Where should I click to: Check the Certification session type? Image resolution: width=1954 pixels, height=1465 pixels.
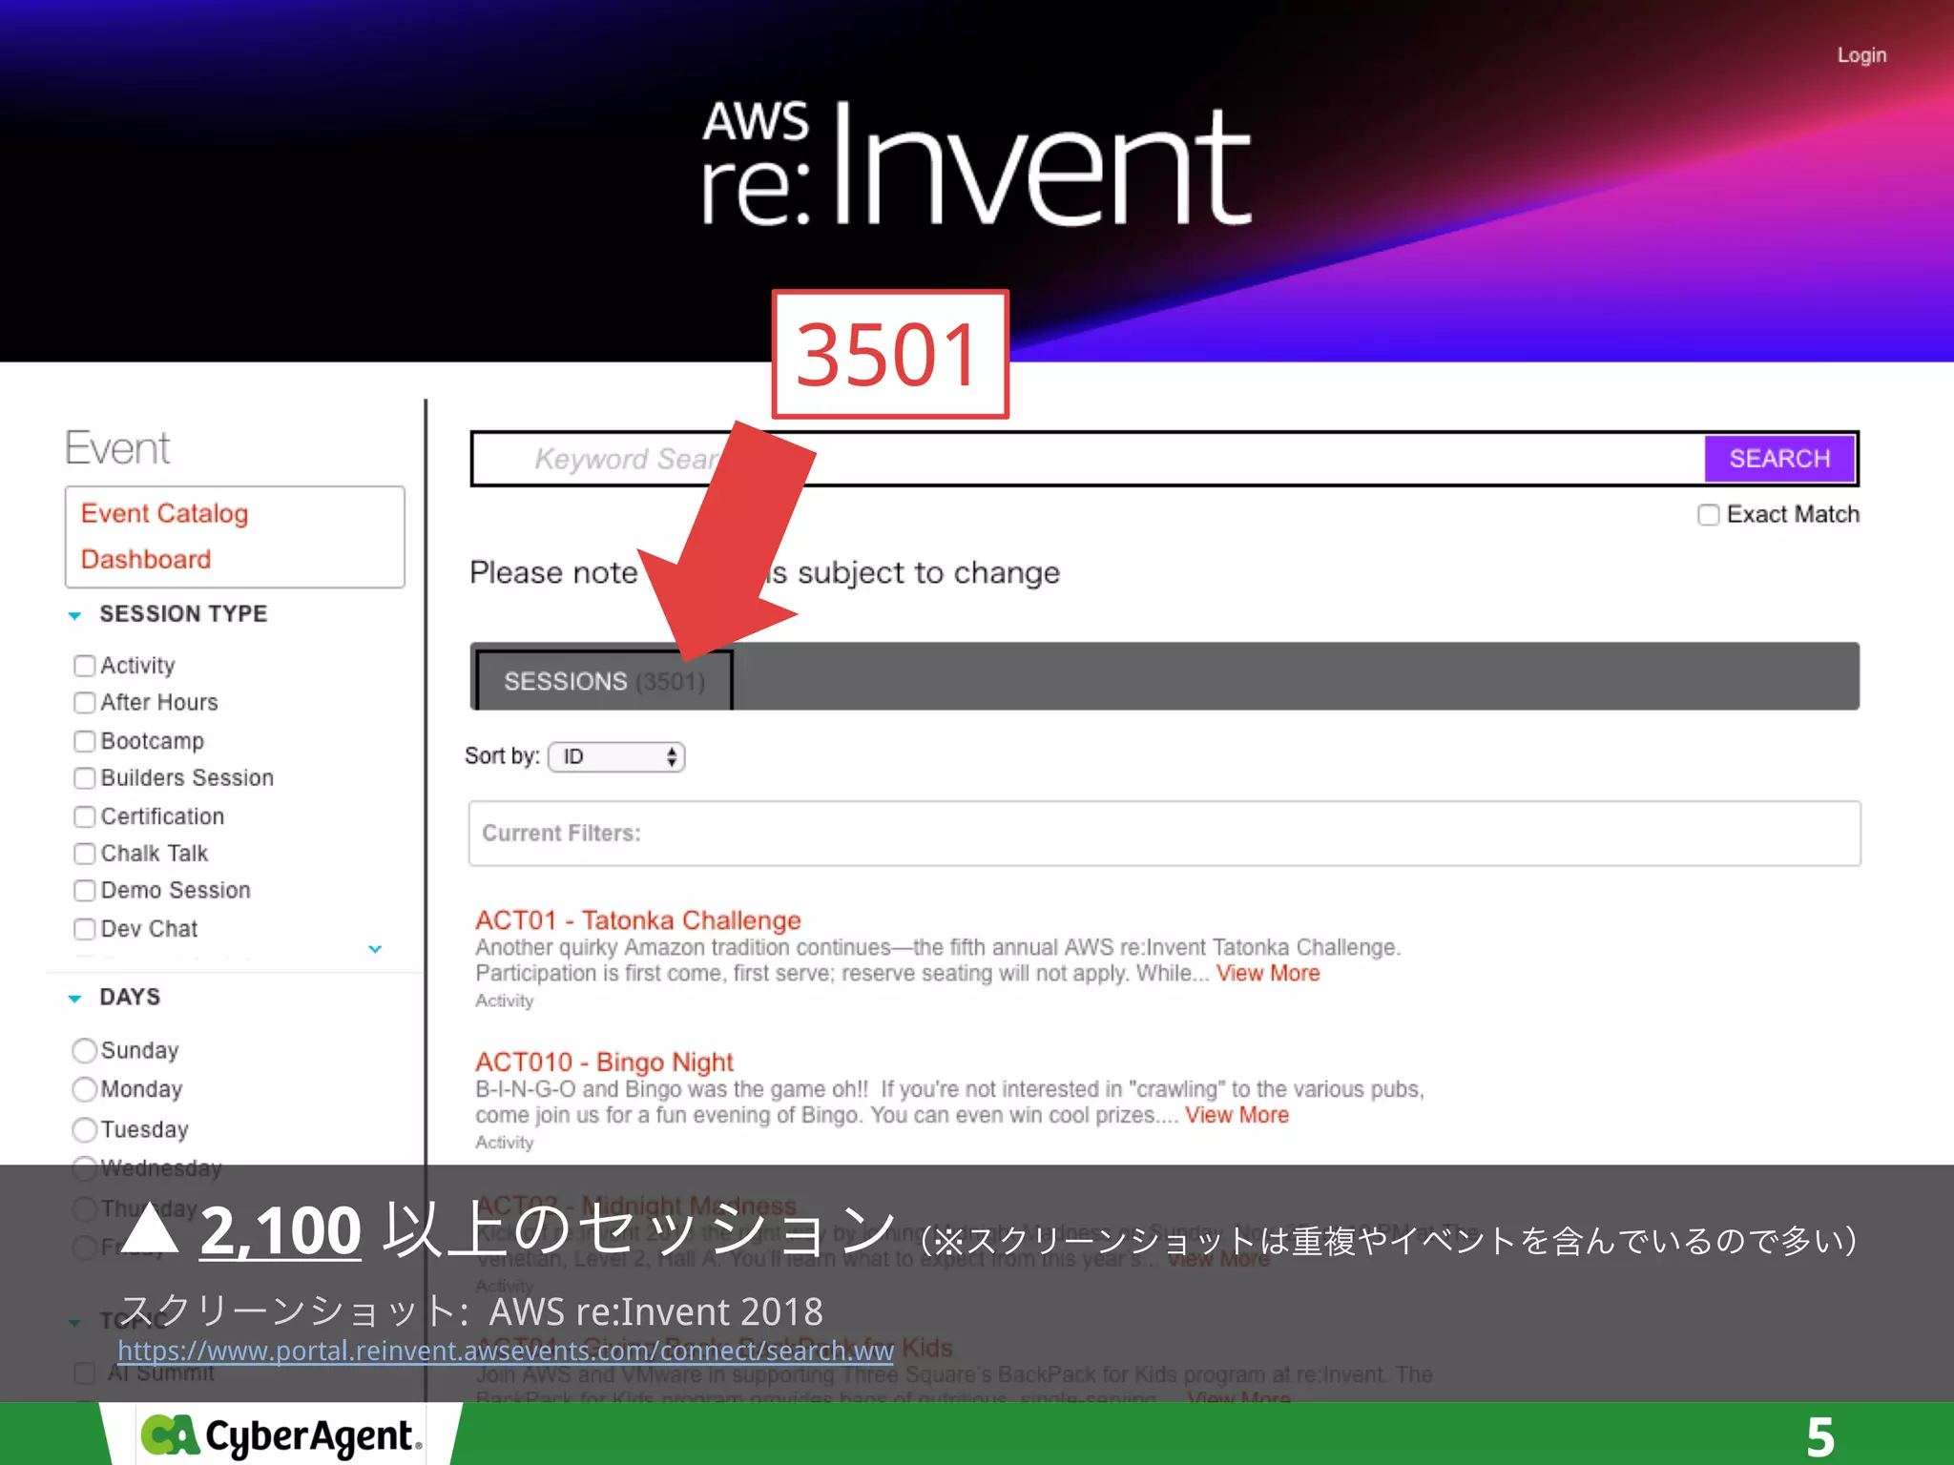click(x=85, y=816)
